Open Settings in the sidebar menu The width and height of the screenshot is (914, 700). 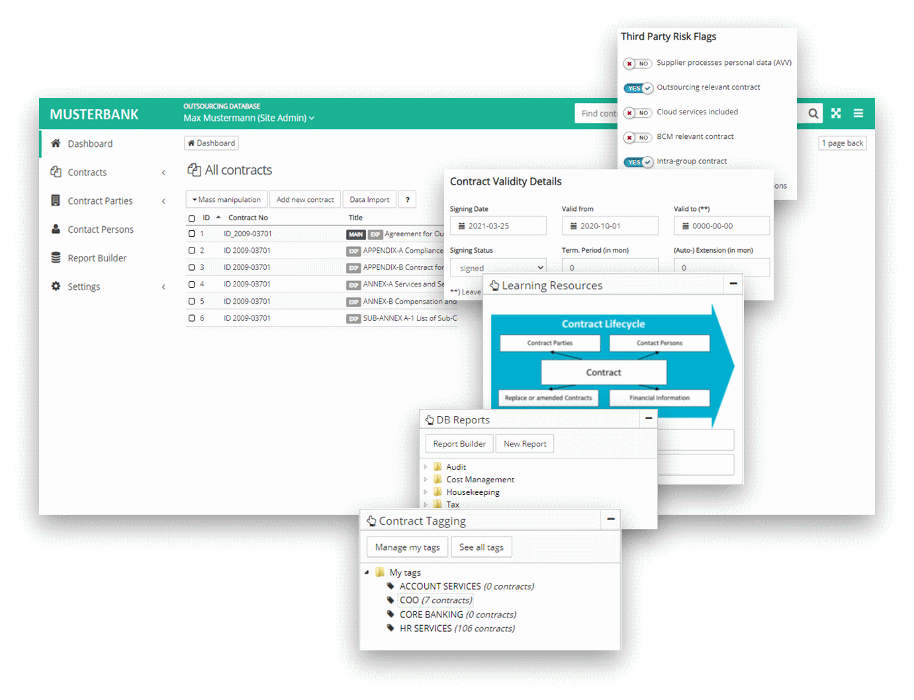(84, 286)
